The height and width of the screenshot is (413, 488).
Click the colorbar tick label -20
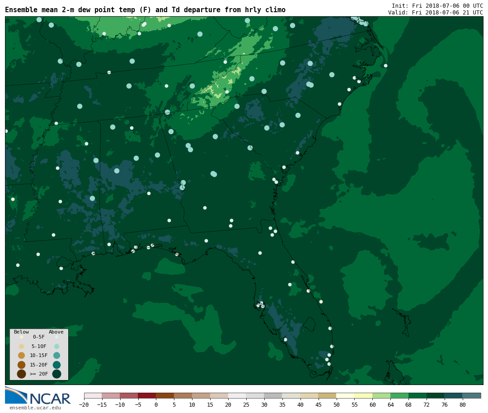[84, 404]
